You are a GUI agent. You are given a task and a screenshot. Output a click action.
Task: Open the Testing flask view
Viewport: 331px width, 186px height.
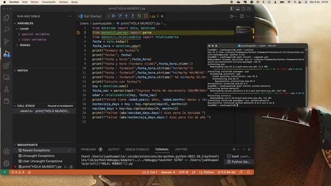tap(6, 89)
